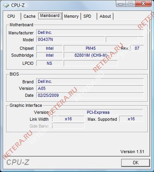Click the LPCIO field showing NS

[49, 63]
